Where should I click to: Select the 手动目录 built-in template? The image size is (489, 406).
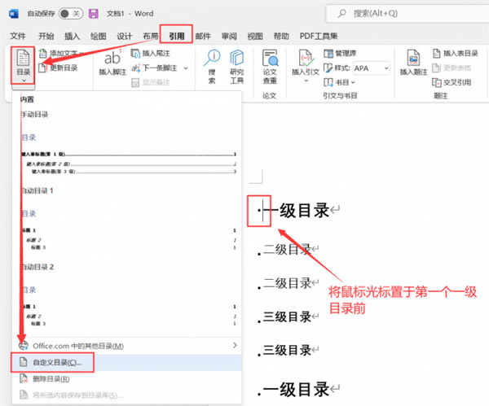(x=127, y=143)
